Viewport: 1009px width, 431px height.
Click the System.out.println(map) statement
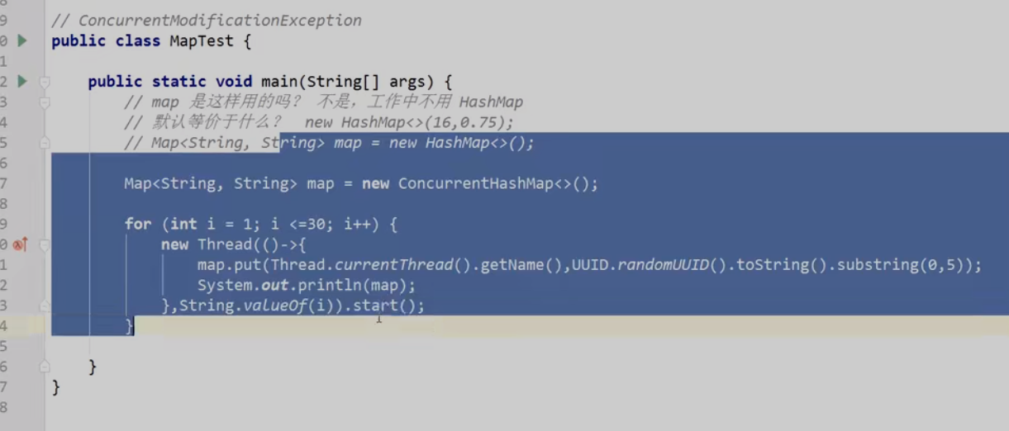coord(307,286)
